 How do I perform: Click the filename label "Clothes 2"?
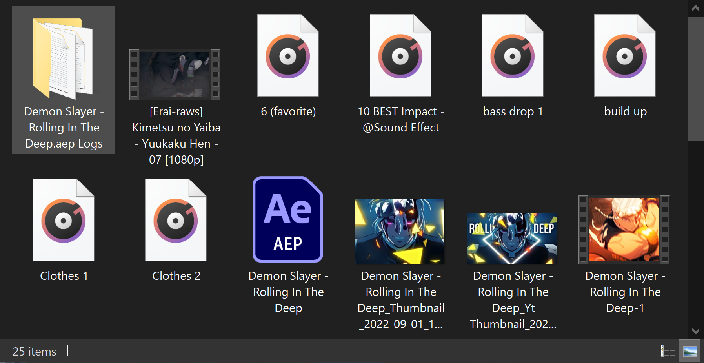click(x=176, y=275)
